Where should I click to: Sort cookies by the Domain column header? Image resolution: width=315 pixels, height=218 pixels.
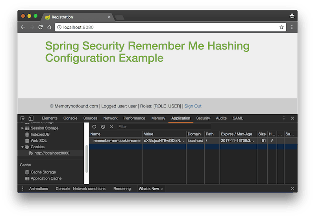195,134
